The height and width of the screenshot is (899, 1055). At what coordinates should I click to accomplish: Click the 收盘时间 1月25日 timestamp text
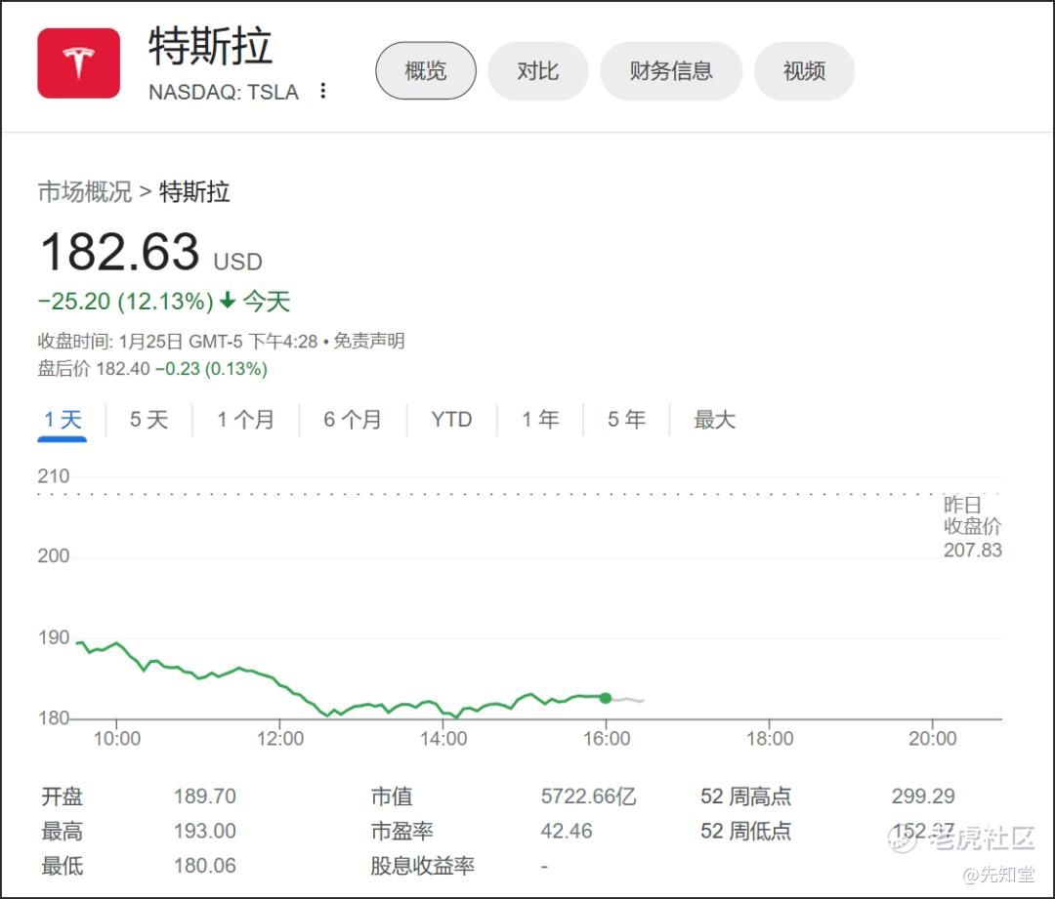point(178,341)
